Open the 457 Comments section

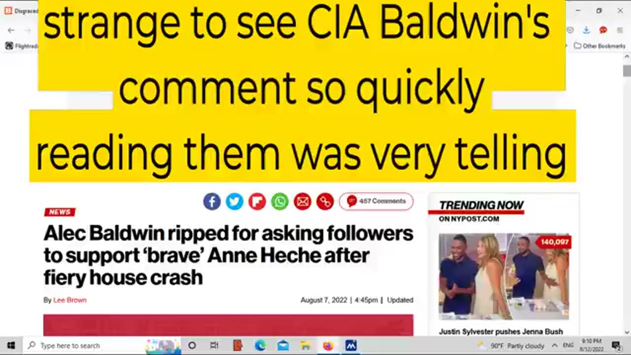[376, 201]
